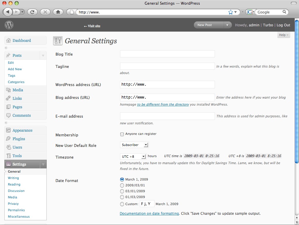Expand the New Post dropdown arrow
Screen dimensions: 299x225
tap(227, 25)
